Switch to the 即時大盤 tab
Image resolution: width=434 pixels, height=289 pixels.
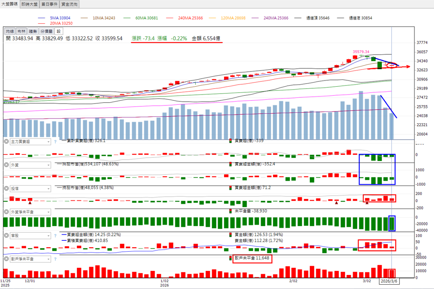(x=30, y=4)
